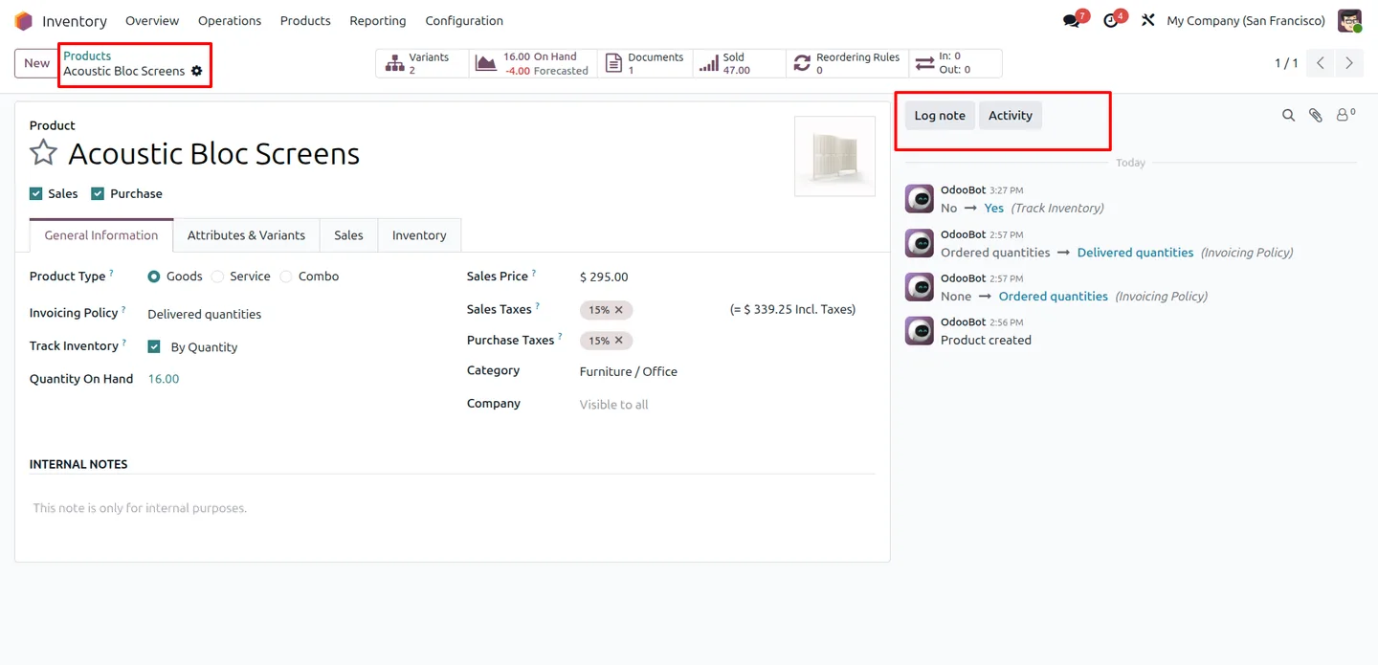The image size is (1378, 665).
Task: Select the Service product type
Action: pyautogui.click(x=217, y=277)
